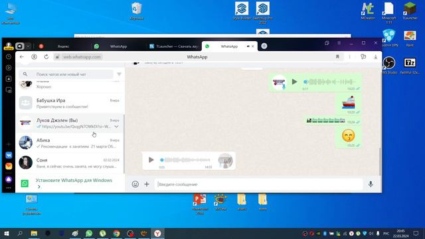Seek within the incoming voice message waveform
Screen dimensions: 425x239
[185, 160]
